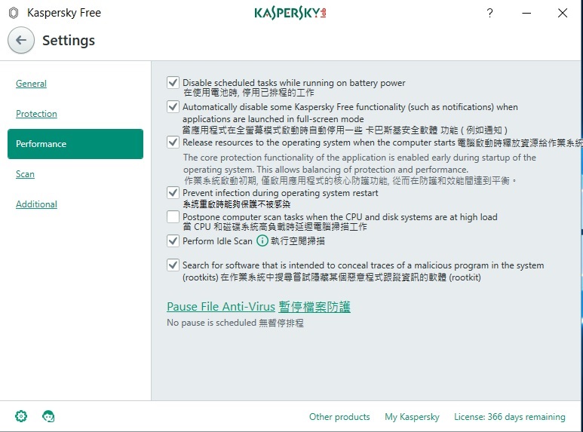Toggle the Perform Idle Scan checkbox
The height and width of the screenshot is (432, 583).
click(173, 241)
